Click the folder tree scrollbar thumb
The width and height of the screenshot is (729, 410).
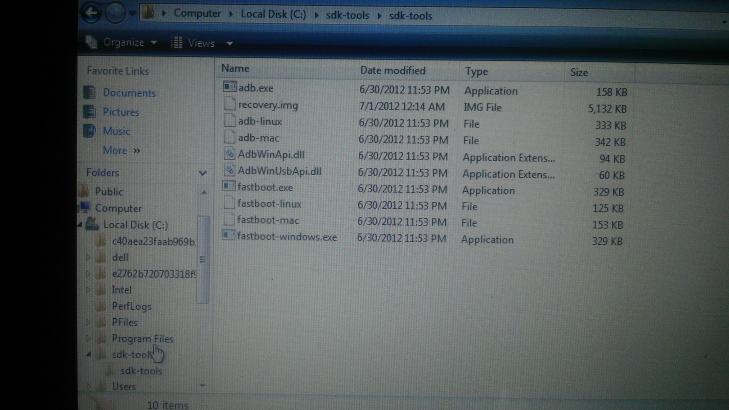coord(203,259)
